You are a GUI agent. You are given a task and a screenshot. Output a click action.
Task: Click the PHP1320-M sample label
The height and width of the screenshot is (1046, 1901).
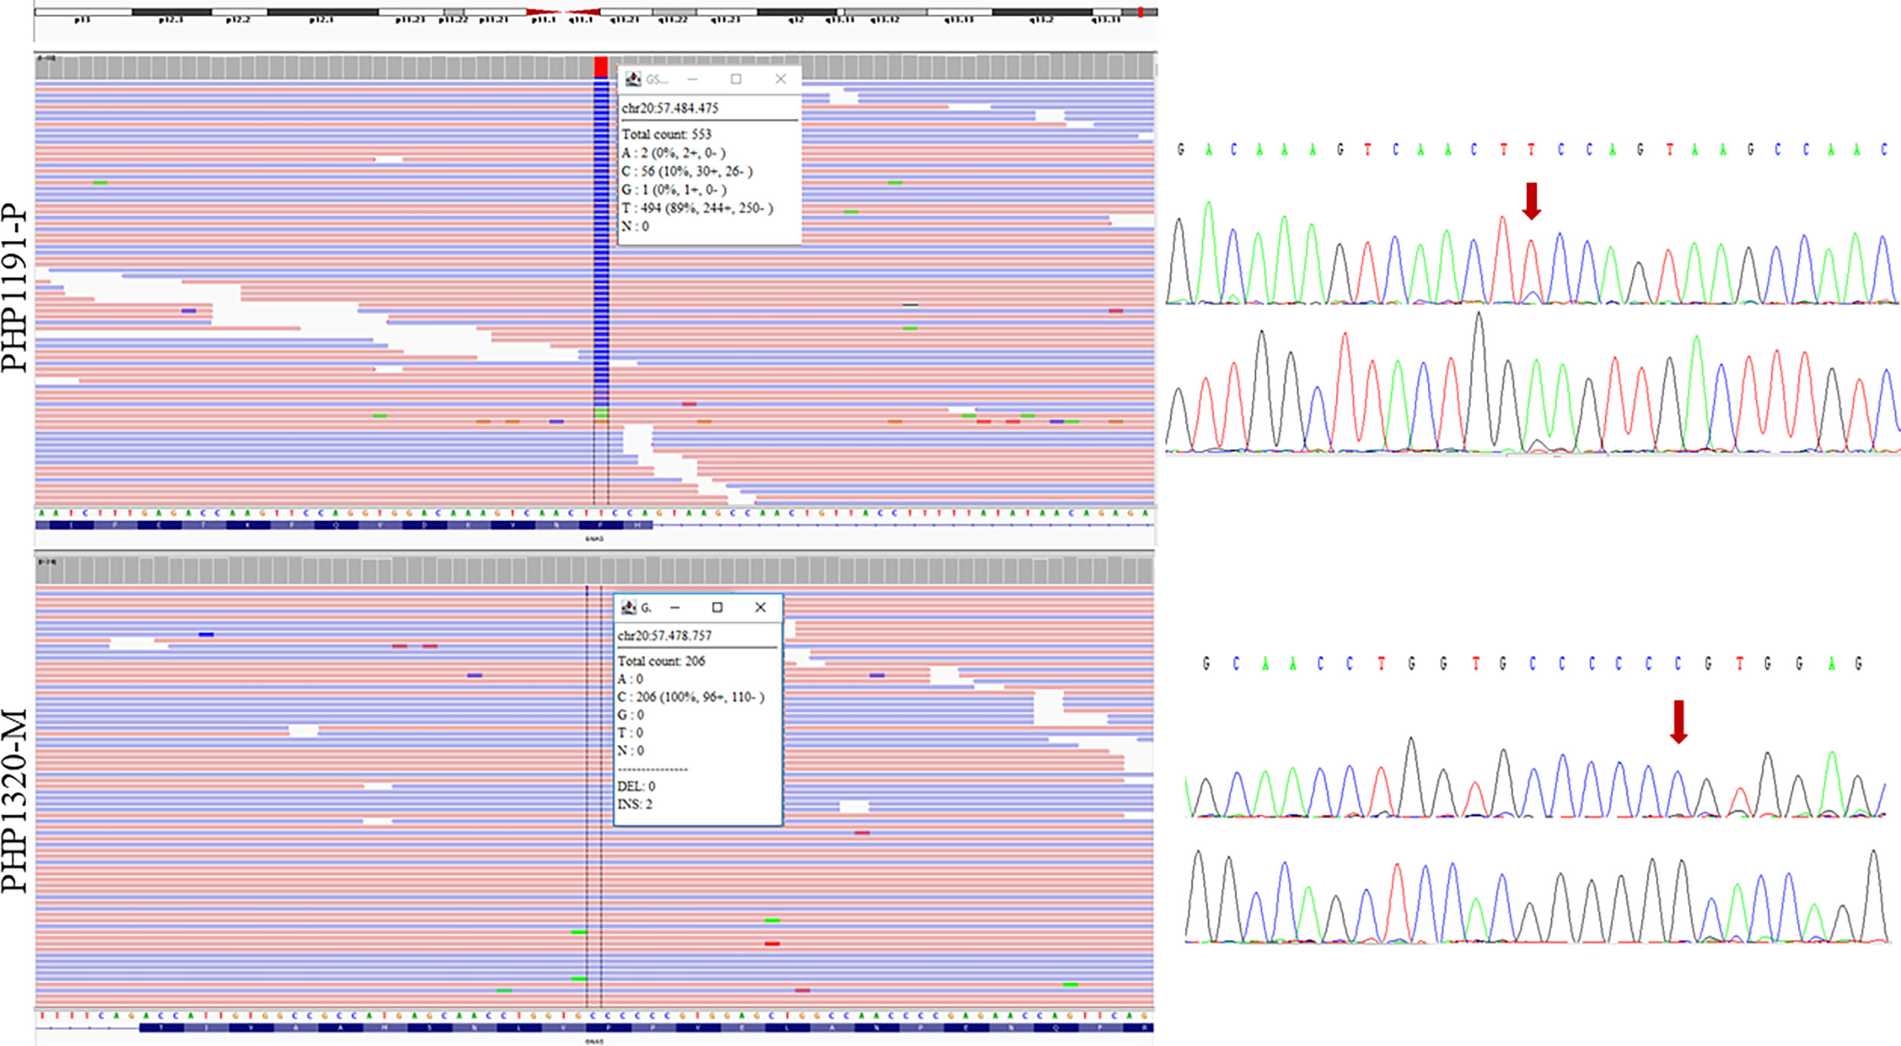[x=15, y=801]
